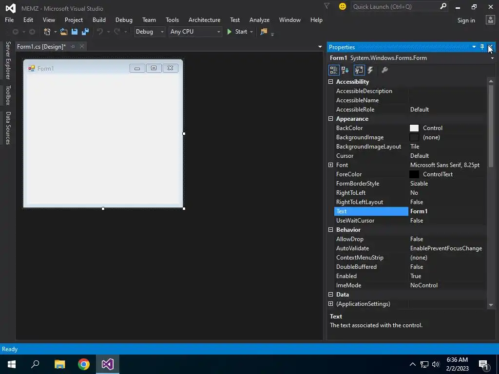Image resolution: width=499 pixels, height=374 pixels.
Task: Expand the (ApplicationSettings) property
Action: coord(331,304)
